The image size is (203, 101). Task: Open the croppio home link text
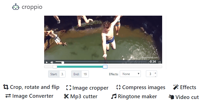coord(32,7)
